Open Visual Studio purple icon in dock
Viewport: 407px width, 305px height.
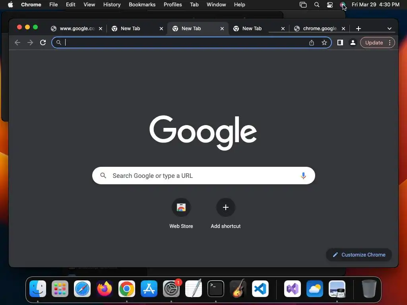click(293, 289)
